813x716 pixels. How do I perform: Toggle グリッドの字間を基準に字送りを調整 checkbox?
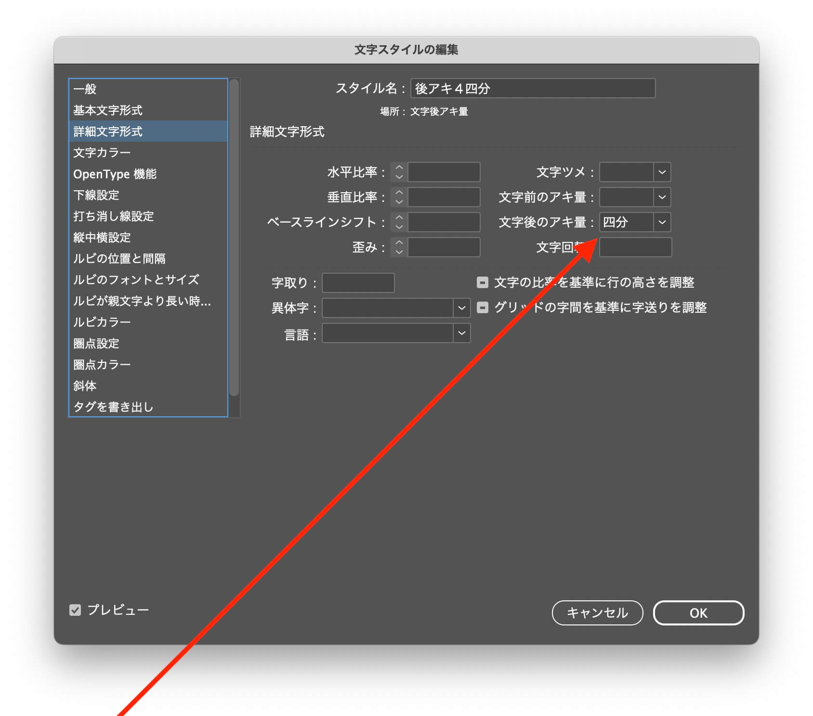[x=482, y=307]
